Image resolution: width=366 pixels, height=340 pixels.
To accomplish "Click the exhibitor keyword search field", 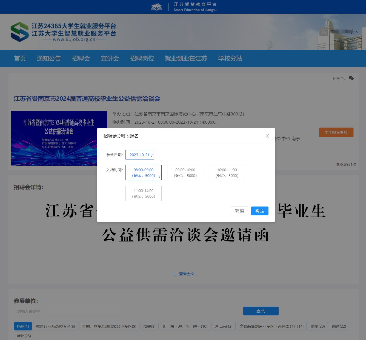I will pos(69,311).
